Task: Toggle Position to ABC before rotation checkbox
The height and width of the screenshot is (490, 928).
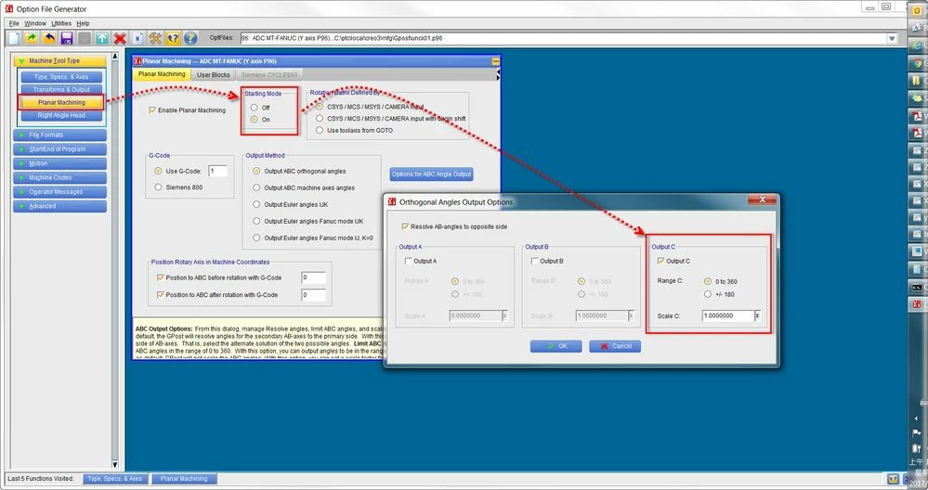Action: (160, 277)
